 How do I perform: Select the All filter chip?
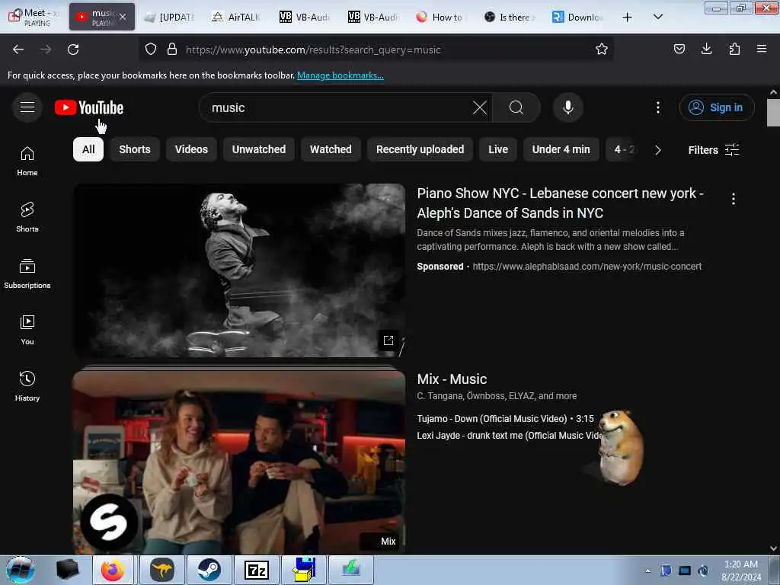88,149
